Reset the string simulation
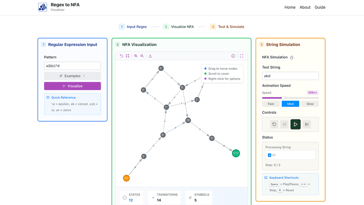The width and height of the screenshot is (364, 205). tap(274, 124)
